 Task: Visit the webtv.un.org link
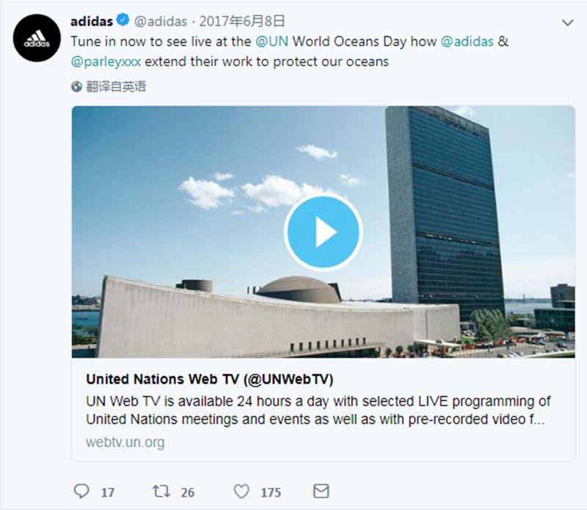[x=125, y=442]
